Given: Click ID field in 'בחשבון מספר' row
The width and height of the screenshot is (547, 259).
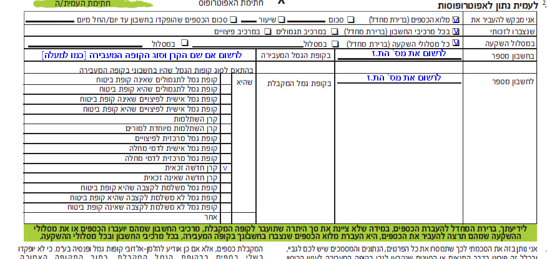Looking at the screenshot, I should 399,54.
